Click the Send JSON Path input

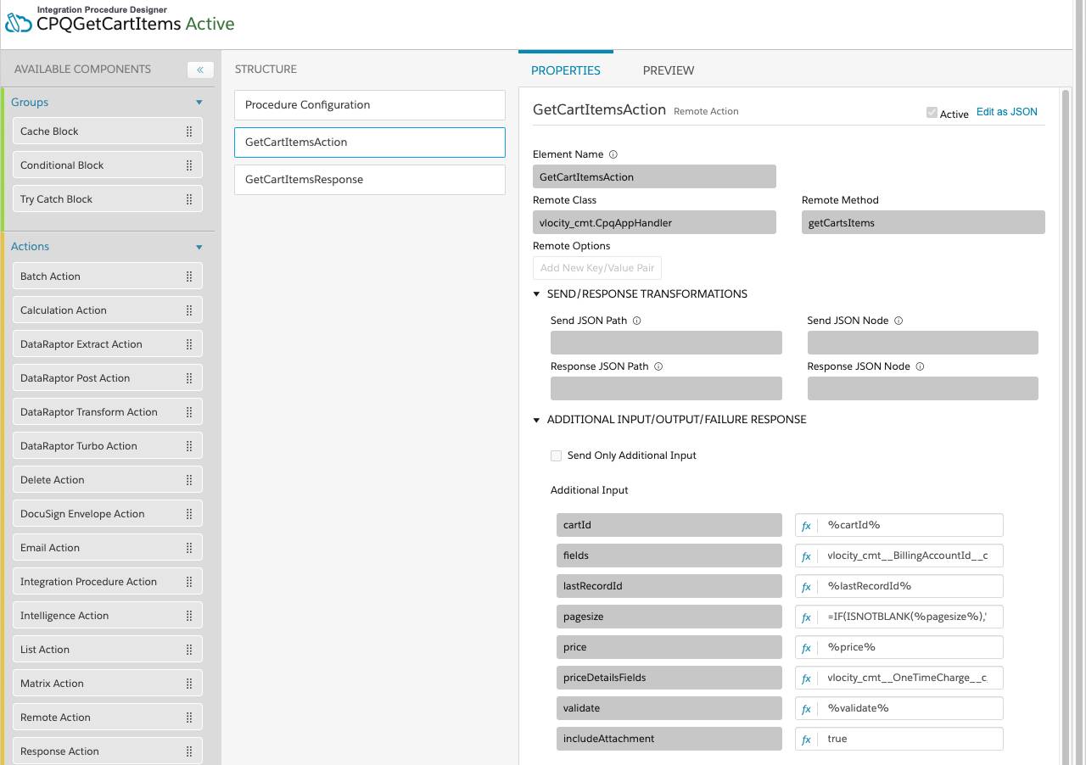point(666,343)
